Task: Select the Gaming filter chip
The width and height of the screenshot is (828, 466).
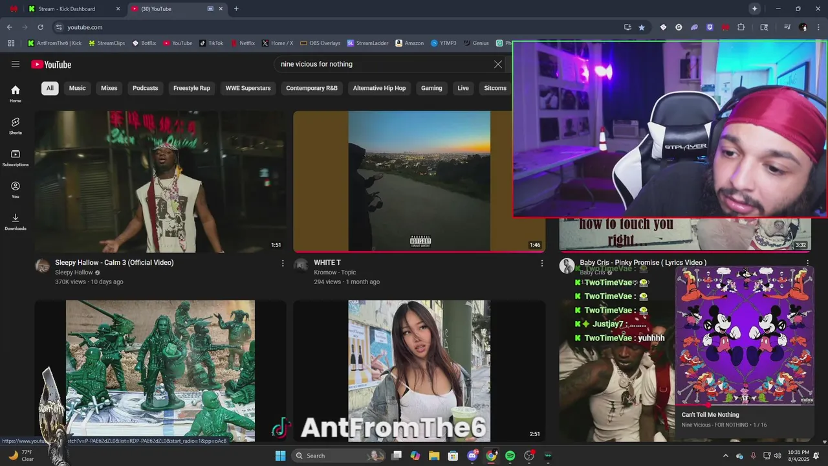Action: (431, 88)
